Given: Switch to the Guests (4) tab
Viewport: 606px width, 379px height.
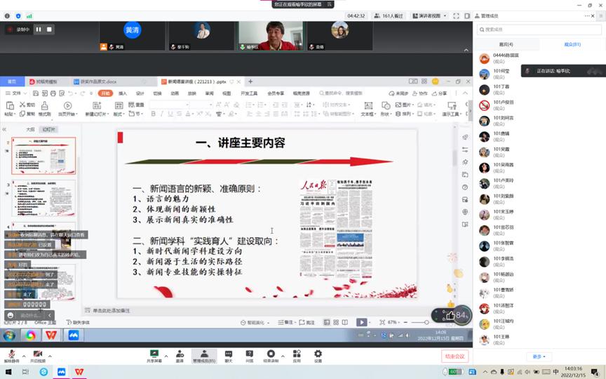Looking at the screenshot, I should [x=506, y=44].
